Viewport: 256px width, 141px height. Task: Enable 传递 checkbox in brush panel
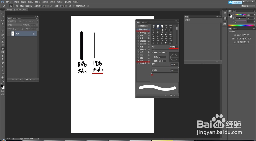(x=138, y=47)
